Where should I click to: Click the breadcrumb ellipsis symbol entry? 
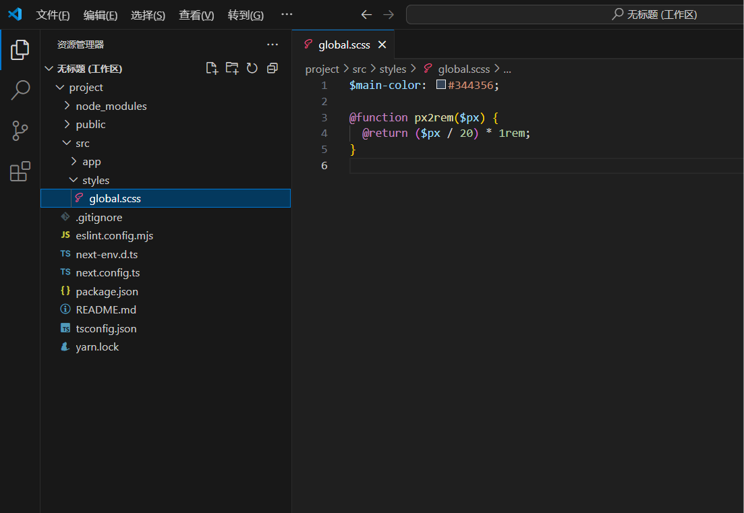point(507,69)
